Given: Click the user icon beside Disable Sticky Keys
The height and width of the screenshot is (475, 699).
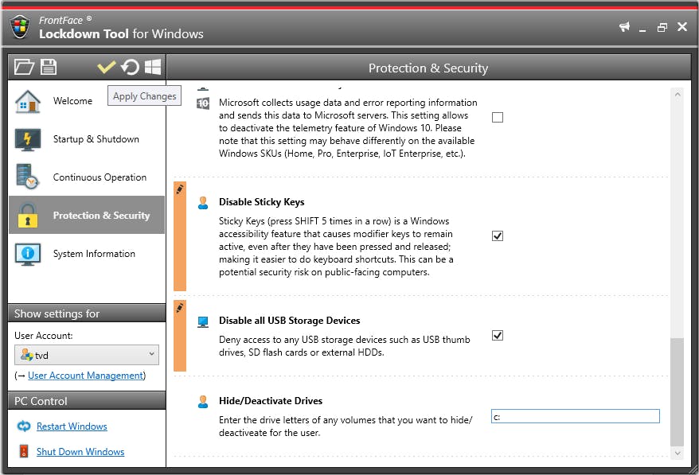Looking at the screenshot, I should click(203, 203).
